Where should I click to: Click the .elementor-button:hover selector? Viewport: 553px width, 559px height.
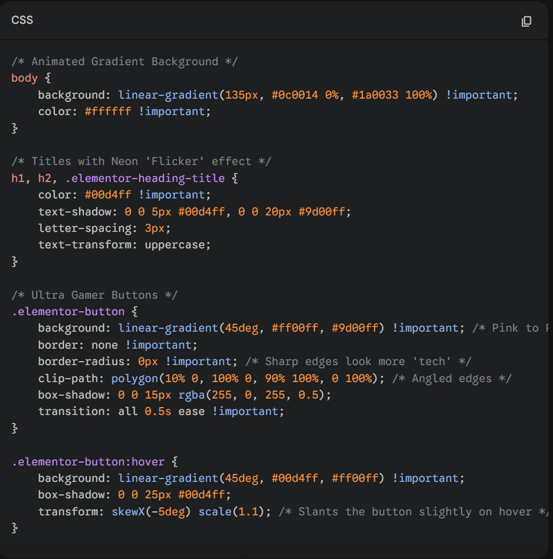(x=88, y=461)
